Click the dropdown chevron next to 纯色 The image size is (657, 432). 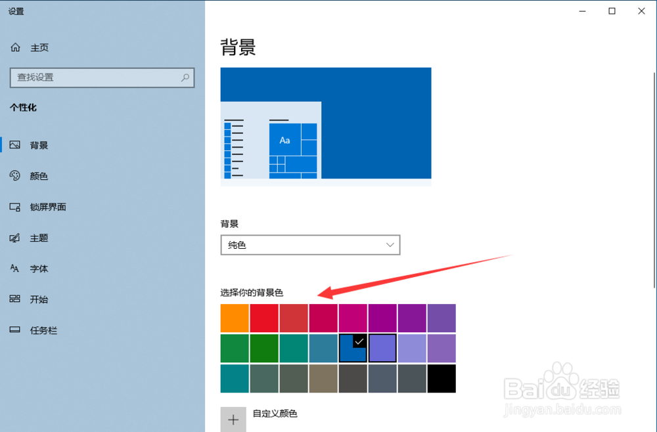point(391,245)
